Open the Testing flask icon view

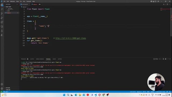click(x=2, y=31)
